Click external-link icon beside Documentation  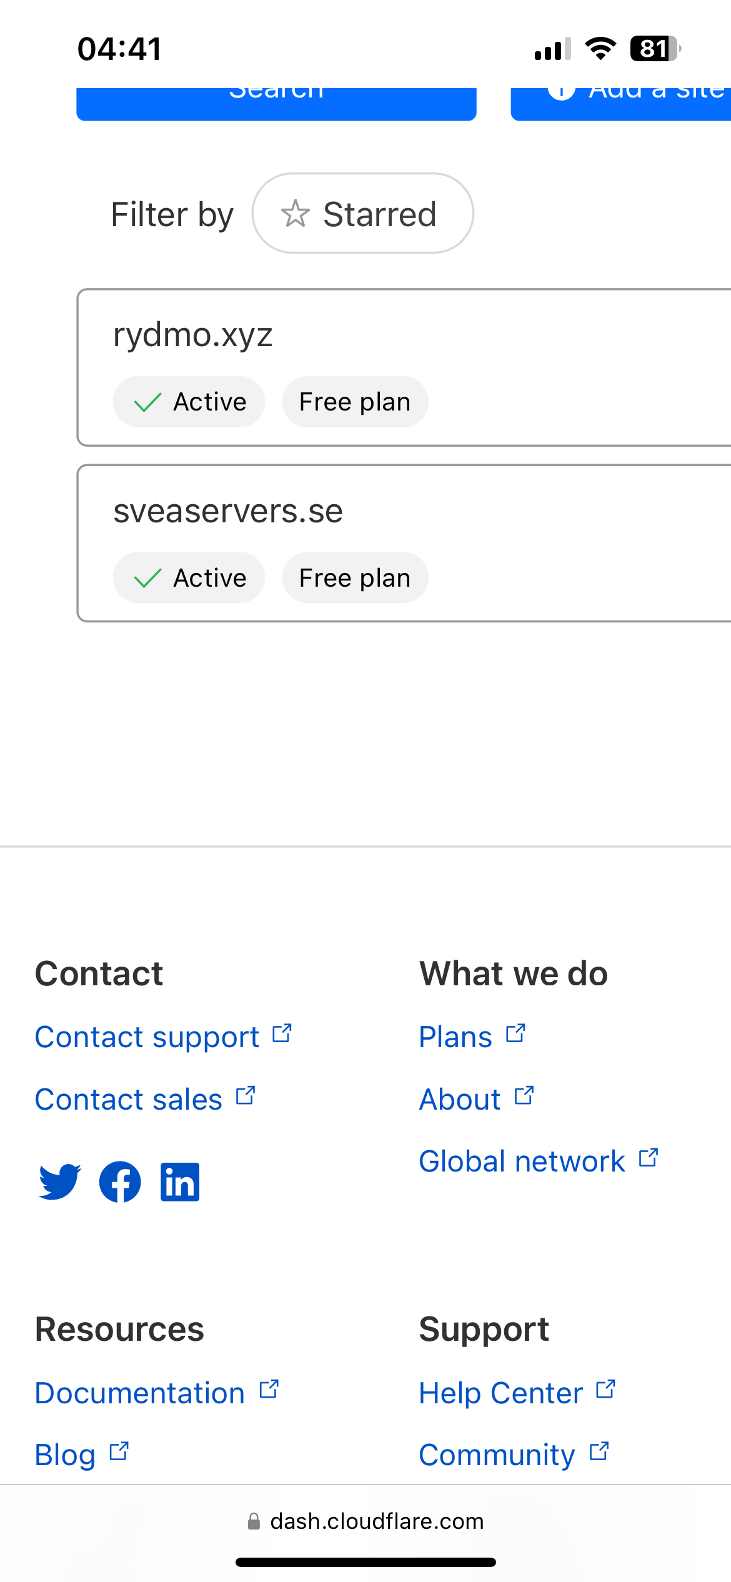pos(269,1390)
